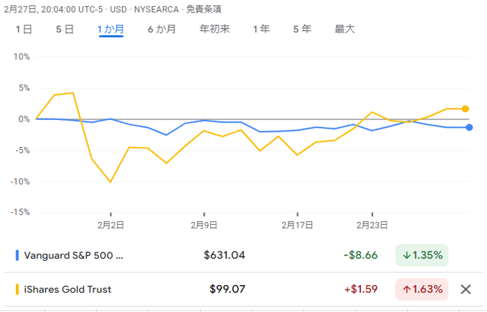Select the active 1か月 range tab
Viewport: 487px width, 312px height.
click(x=111, y=30)
